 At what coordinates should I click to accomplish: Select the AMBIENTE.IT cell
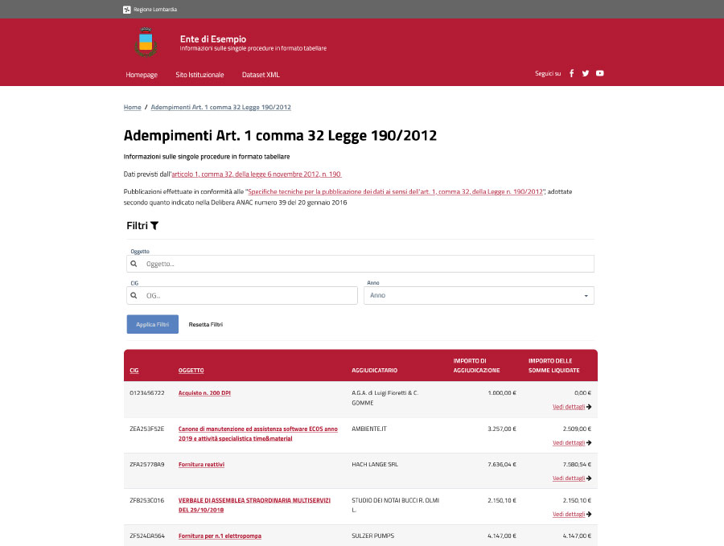click(x=369, y=429)
